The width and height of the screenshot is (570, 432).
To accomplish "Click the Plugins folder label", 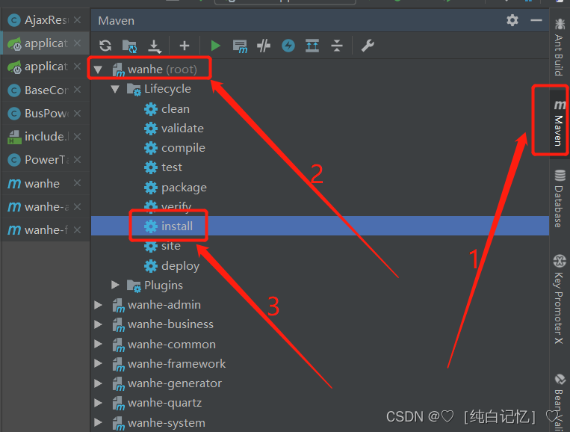I will (164, 286).
